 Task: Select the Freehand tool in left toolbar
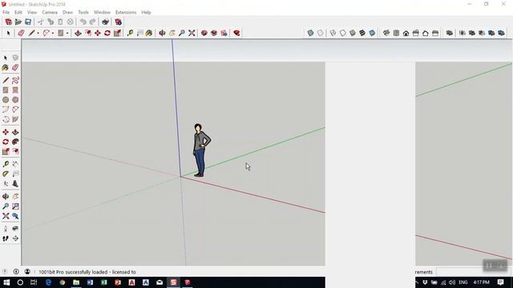pyautogui.click(x=15, y=80)
